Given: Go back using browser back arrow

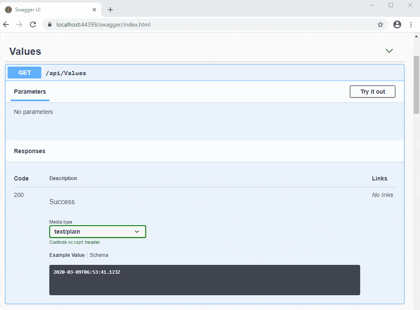Looking at the screenshot, I should 6,24.
